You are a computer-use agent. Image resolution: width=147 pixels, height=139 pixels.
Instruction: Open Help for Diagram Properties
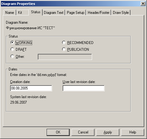click(x=133, y=132)
